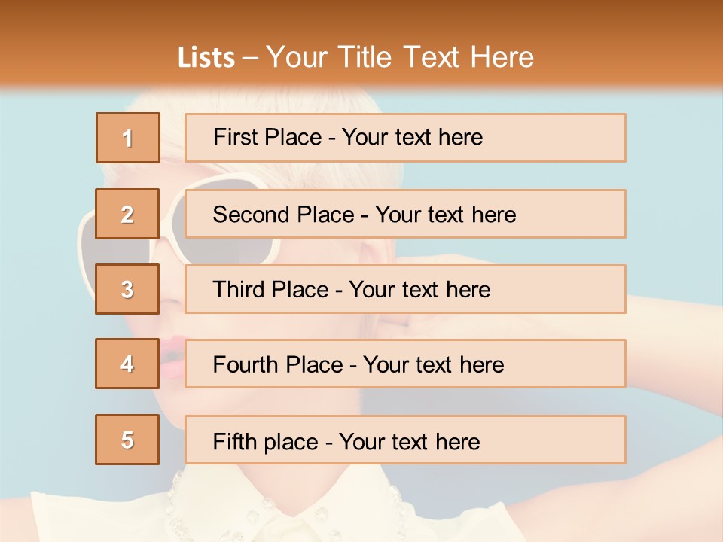Click 'Your Title Text Here' in the title
Image resolution: width=723 pixels, height=542 pixels.
[399, 57]
